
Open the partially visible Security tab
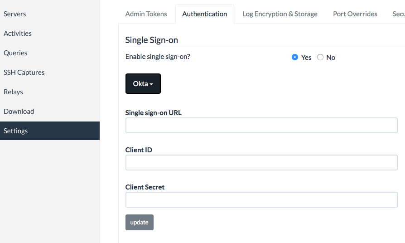coord(398,14)
